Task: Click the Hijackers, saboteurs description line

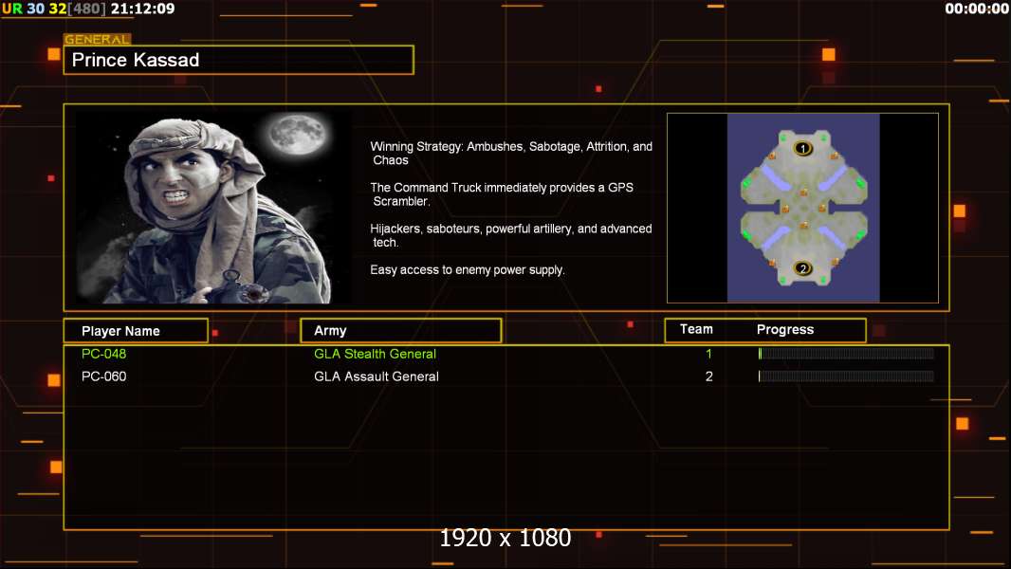Action: click(510, 235)
